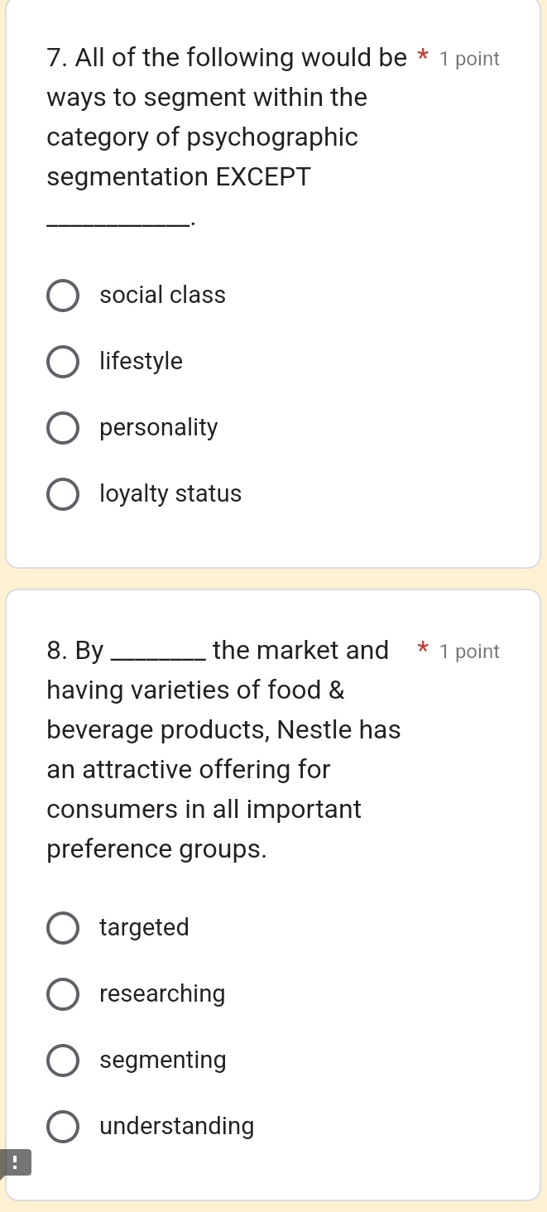Image resolution: width=547 pixels, height=1212 pixels.
Task: Select the "lifestyle" option for question 7
Action: point(63,361)
